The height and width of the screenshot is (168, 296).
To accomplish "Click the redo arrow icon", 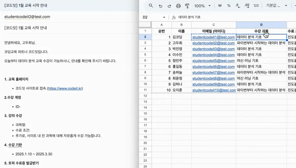I will tap(169, 6).
